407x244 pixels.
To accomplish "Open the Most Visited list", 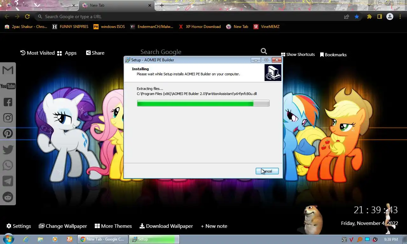I will (x=38, y=53).
